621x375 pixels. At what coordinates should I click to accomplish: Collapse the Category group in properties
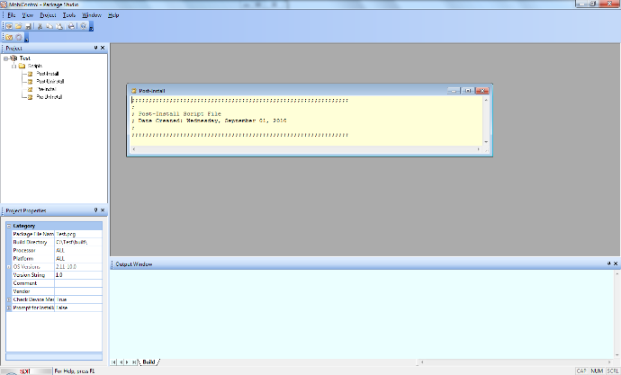[9, 226]
